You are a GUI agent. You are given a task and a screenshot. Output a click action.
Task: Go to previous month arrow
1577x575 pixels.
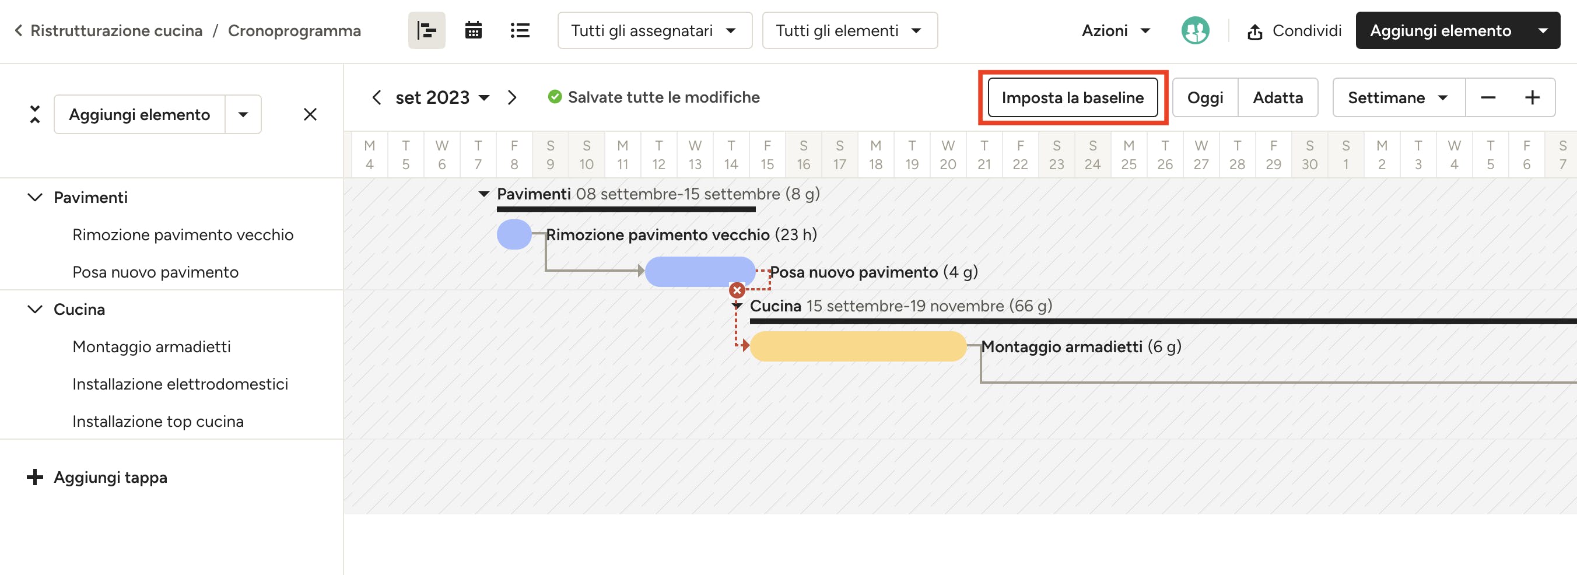coord(377,97)
